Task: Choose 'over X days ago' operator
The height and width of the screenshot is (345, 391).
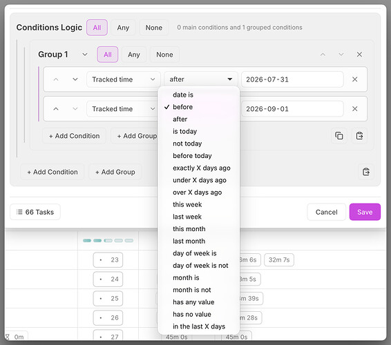Action: (x=199, y=193)
